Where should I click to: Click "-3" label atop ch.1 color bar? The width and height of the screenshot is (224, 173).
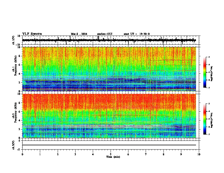pyautogui.click(x=208, y=57)
